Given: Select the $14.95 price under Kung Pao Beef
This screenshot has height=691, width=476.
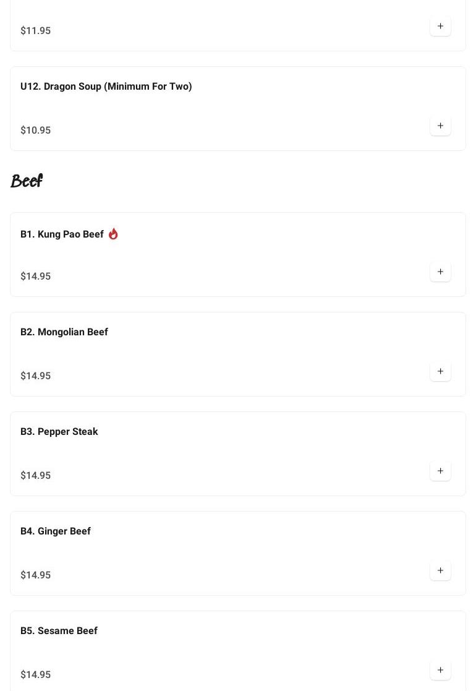Looking at the screenshot, I should (x=35, y=276).
